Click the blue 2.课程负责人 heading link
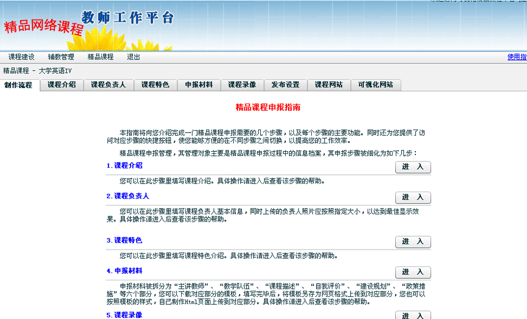This screenshot has height=319, width=527. [128, 196]
